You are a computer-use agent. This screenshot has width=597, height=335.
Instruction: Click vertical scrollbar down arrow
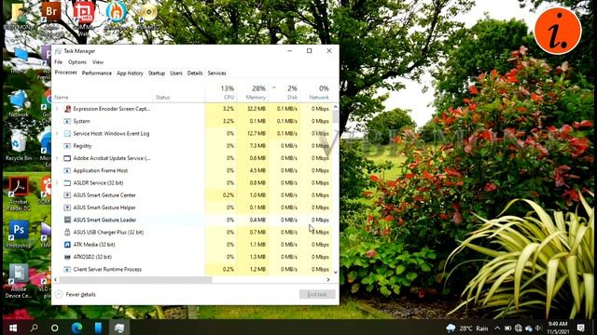tap(336, 272)
